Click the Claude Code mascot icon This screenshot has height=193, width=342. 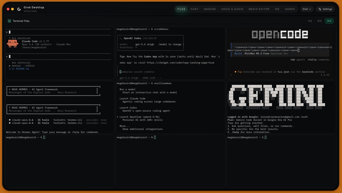pyautogui.click(x=13, y=43)
